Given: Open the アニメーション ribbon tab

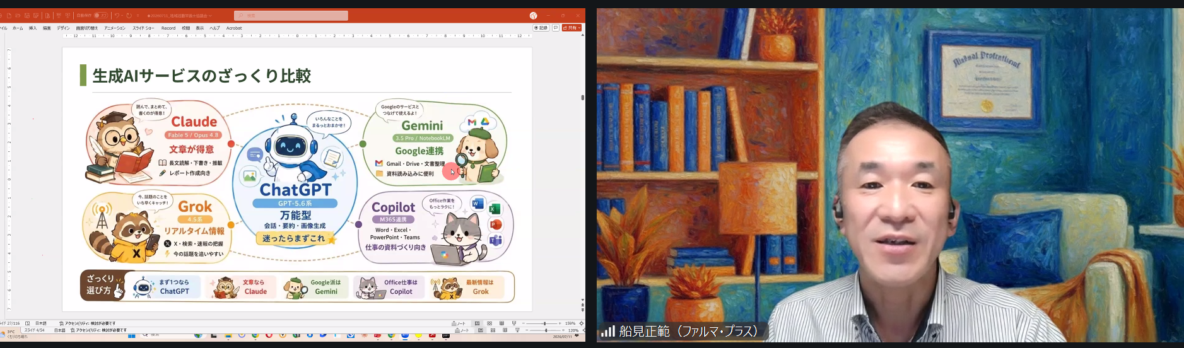Looking at the screenshot, I should [x=115, y=28].
